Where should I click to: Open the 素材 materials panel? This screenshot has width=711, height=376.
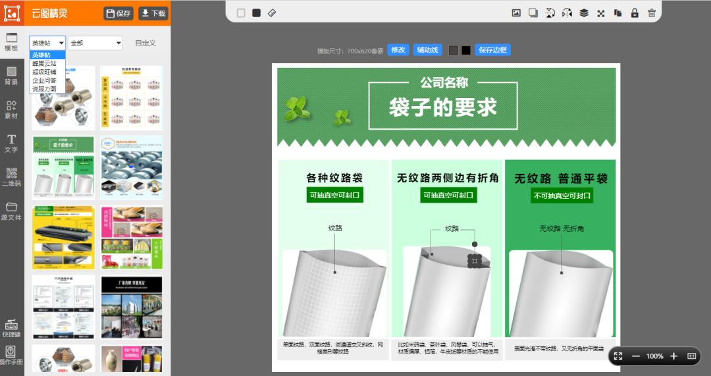(x=11, y=110)
